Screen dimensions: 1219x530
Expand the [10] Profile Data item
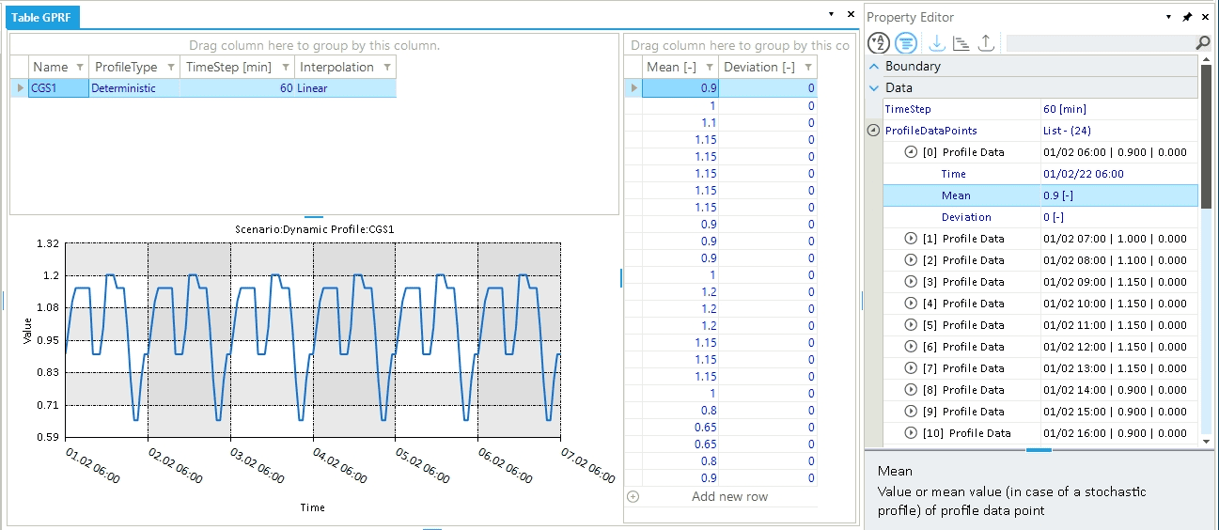click(910, 433)
